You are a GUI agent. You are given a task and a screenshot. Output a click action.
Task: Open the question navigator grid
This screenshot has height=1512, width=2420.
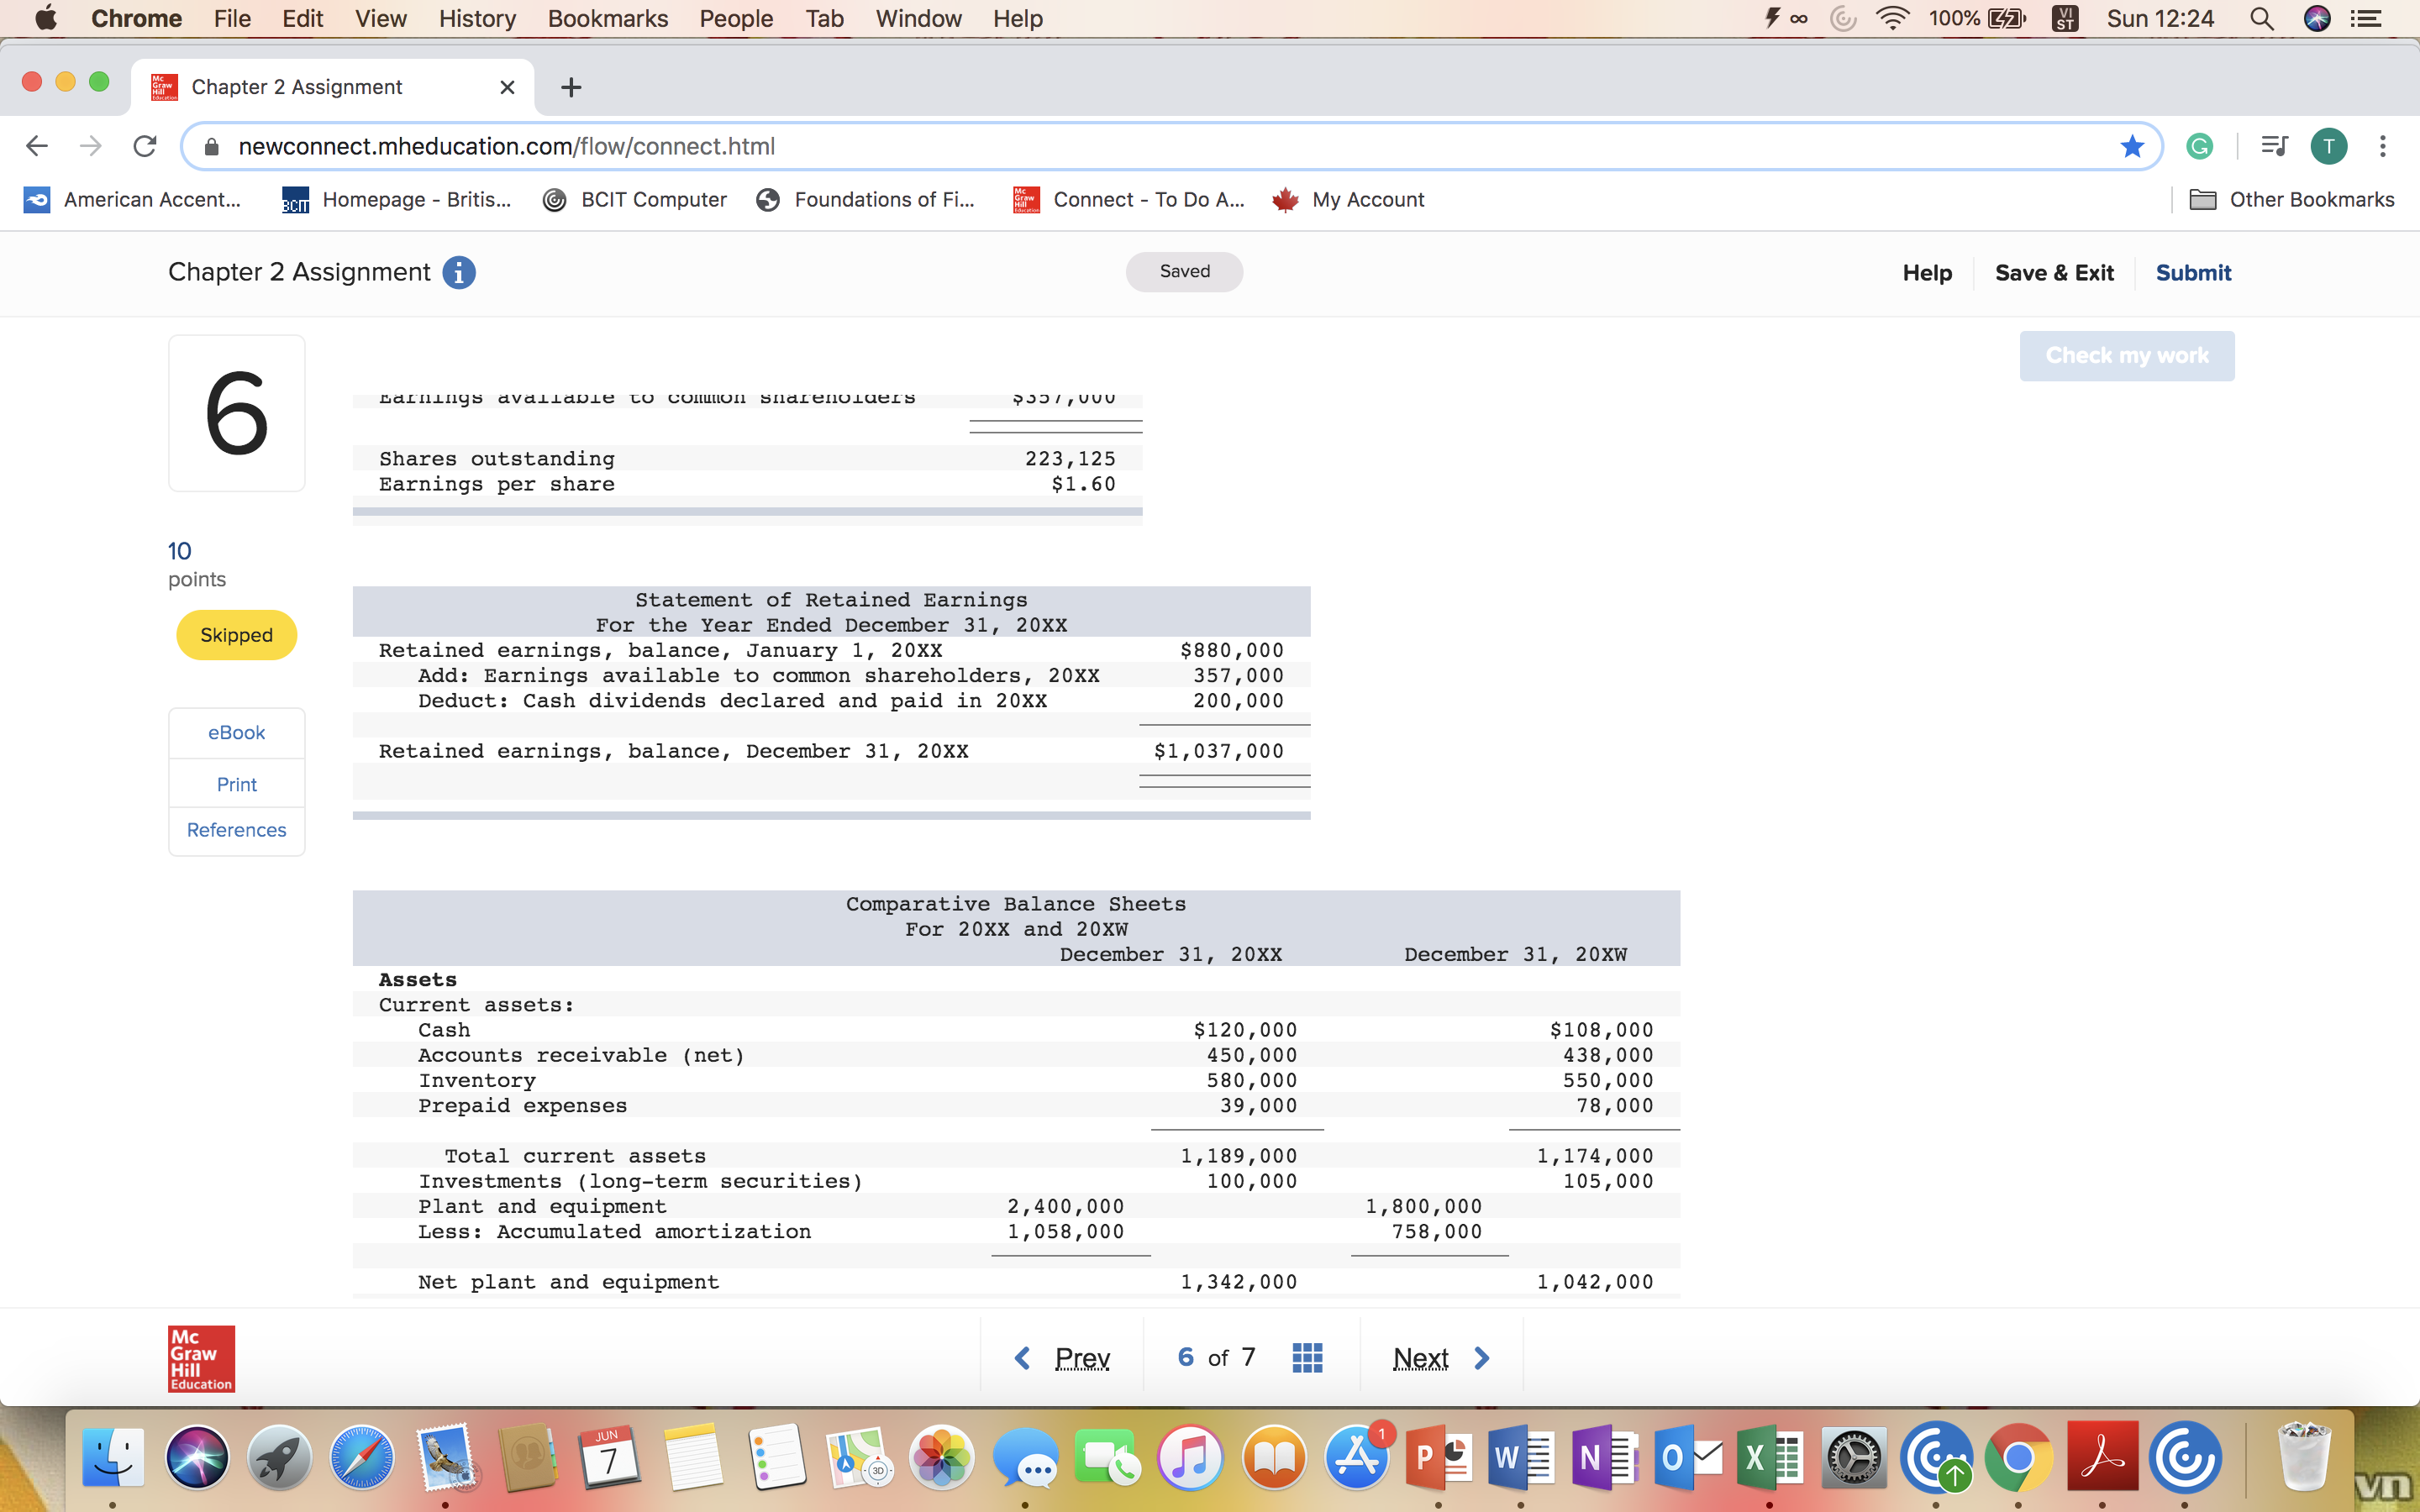[x=1308, y=1356]
